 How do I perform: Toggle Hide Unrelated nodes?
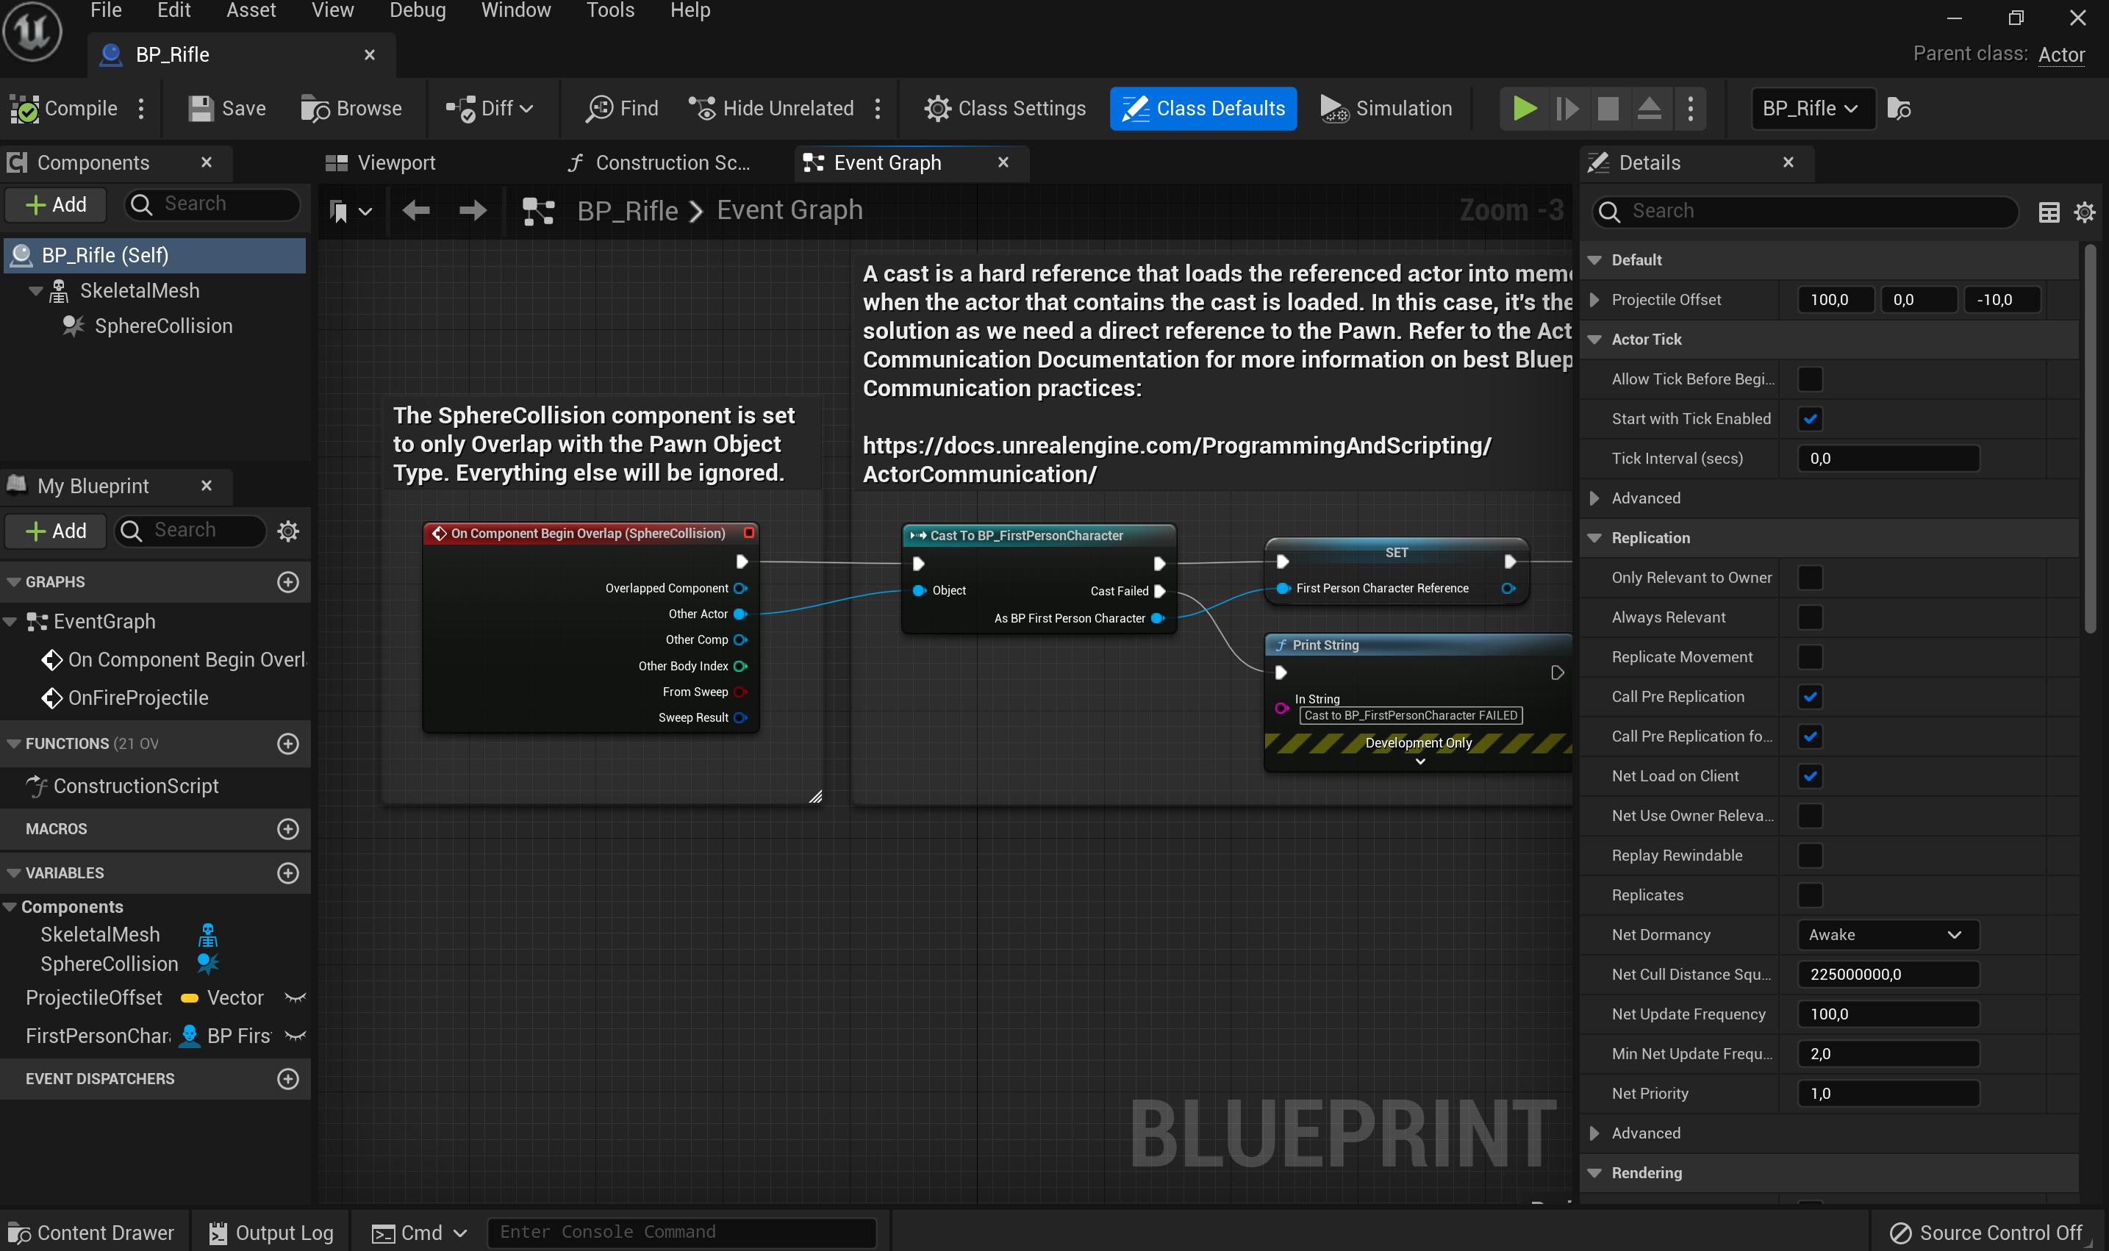(x=771, y=109)
